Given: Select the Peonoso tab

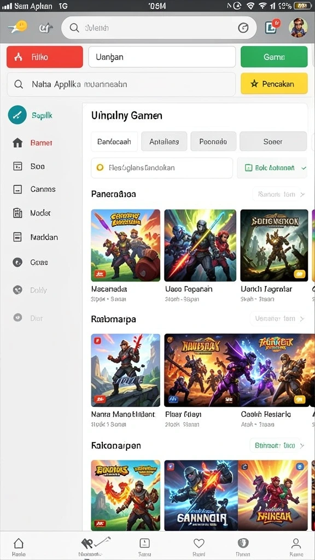Looking at the screenshot, I should tap(213, 142).
